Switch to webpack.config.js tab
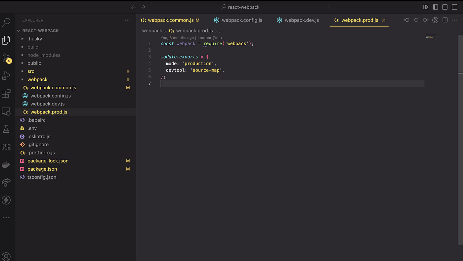The image size is (463, 261). click(x=238, y=20)
